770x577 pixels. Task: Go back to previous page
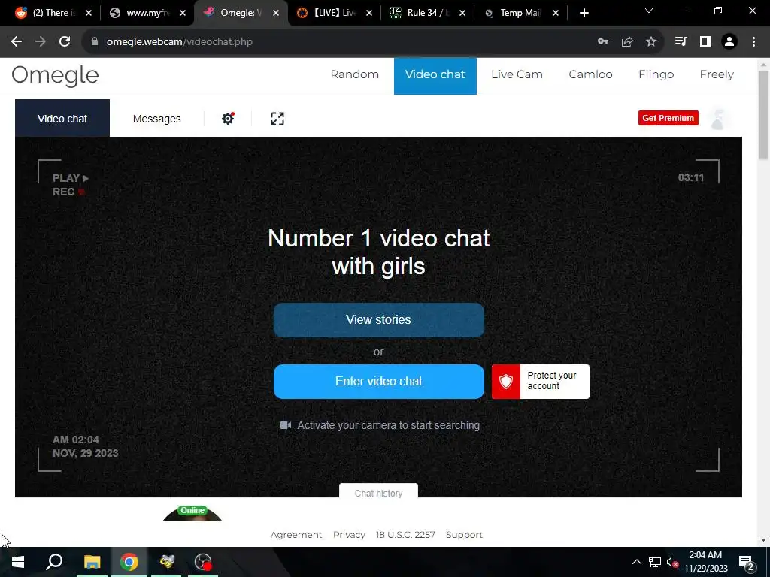(x=17, y=42)
